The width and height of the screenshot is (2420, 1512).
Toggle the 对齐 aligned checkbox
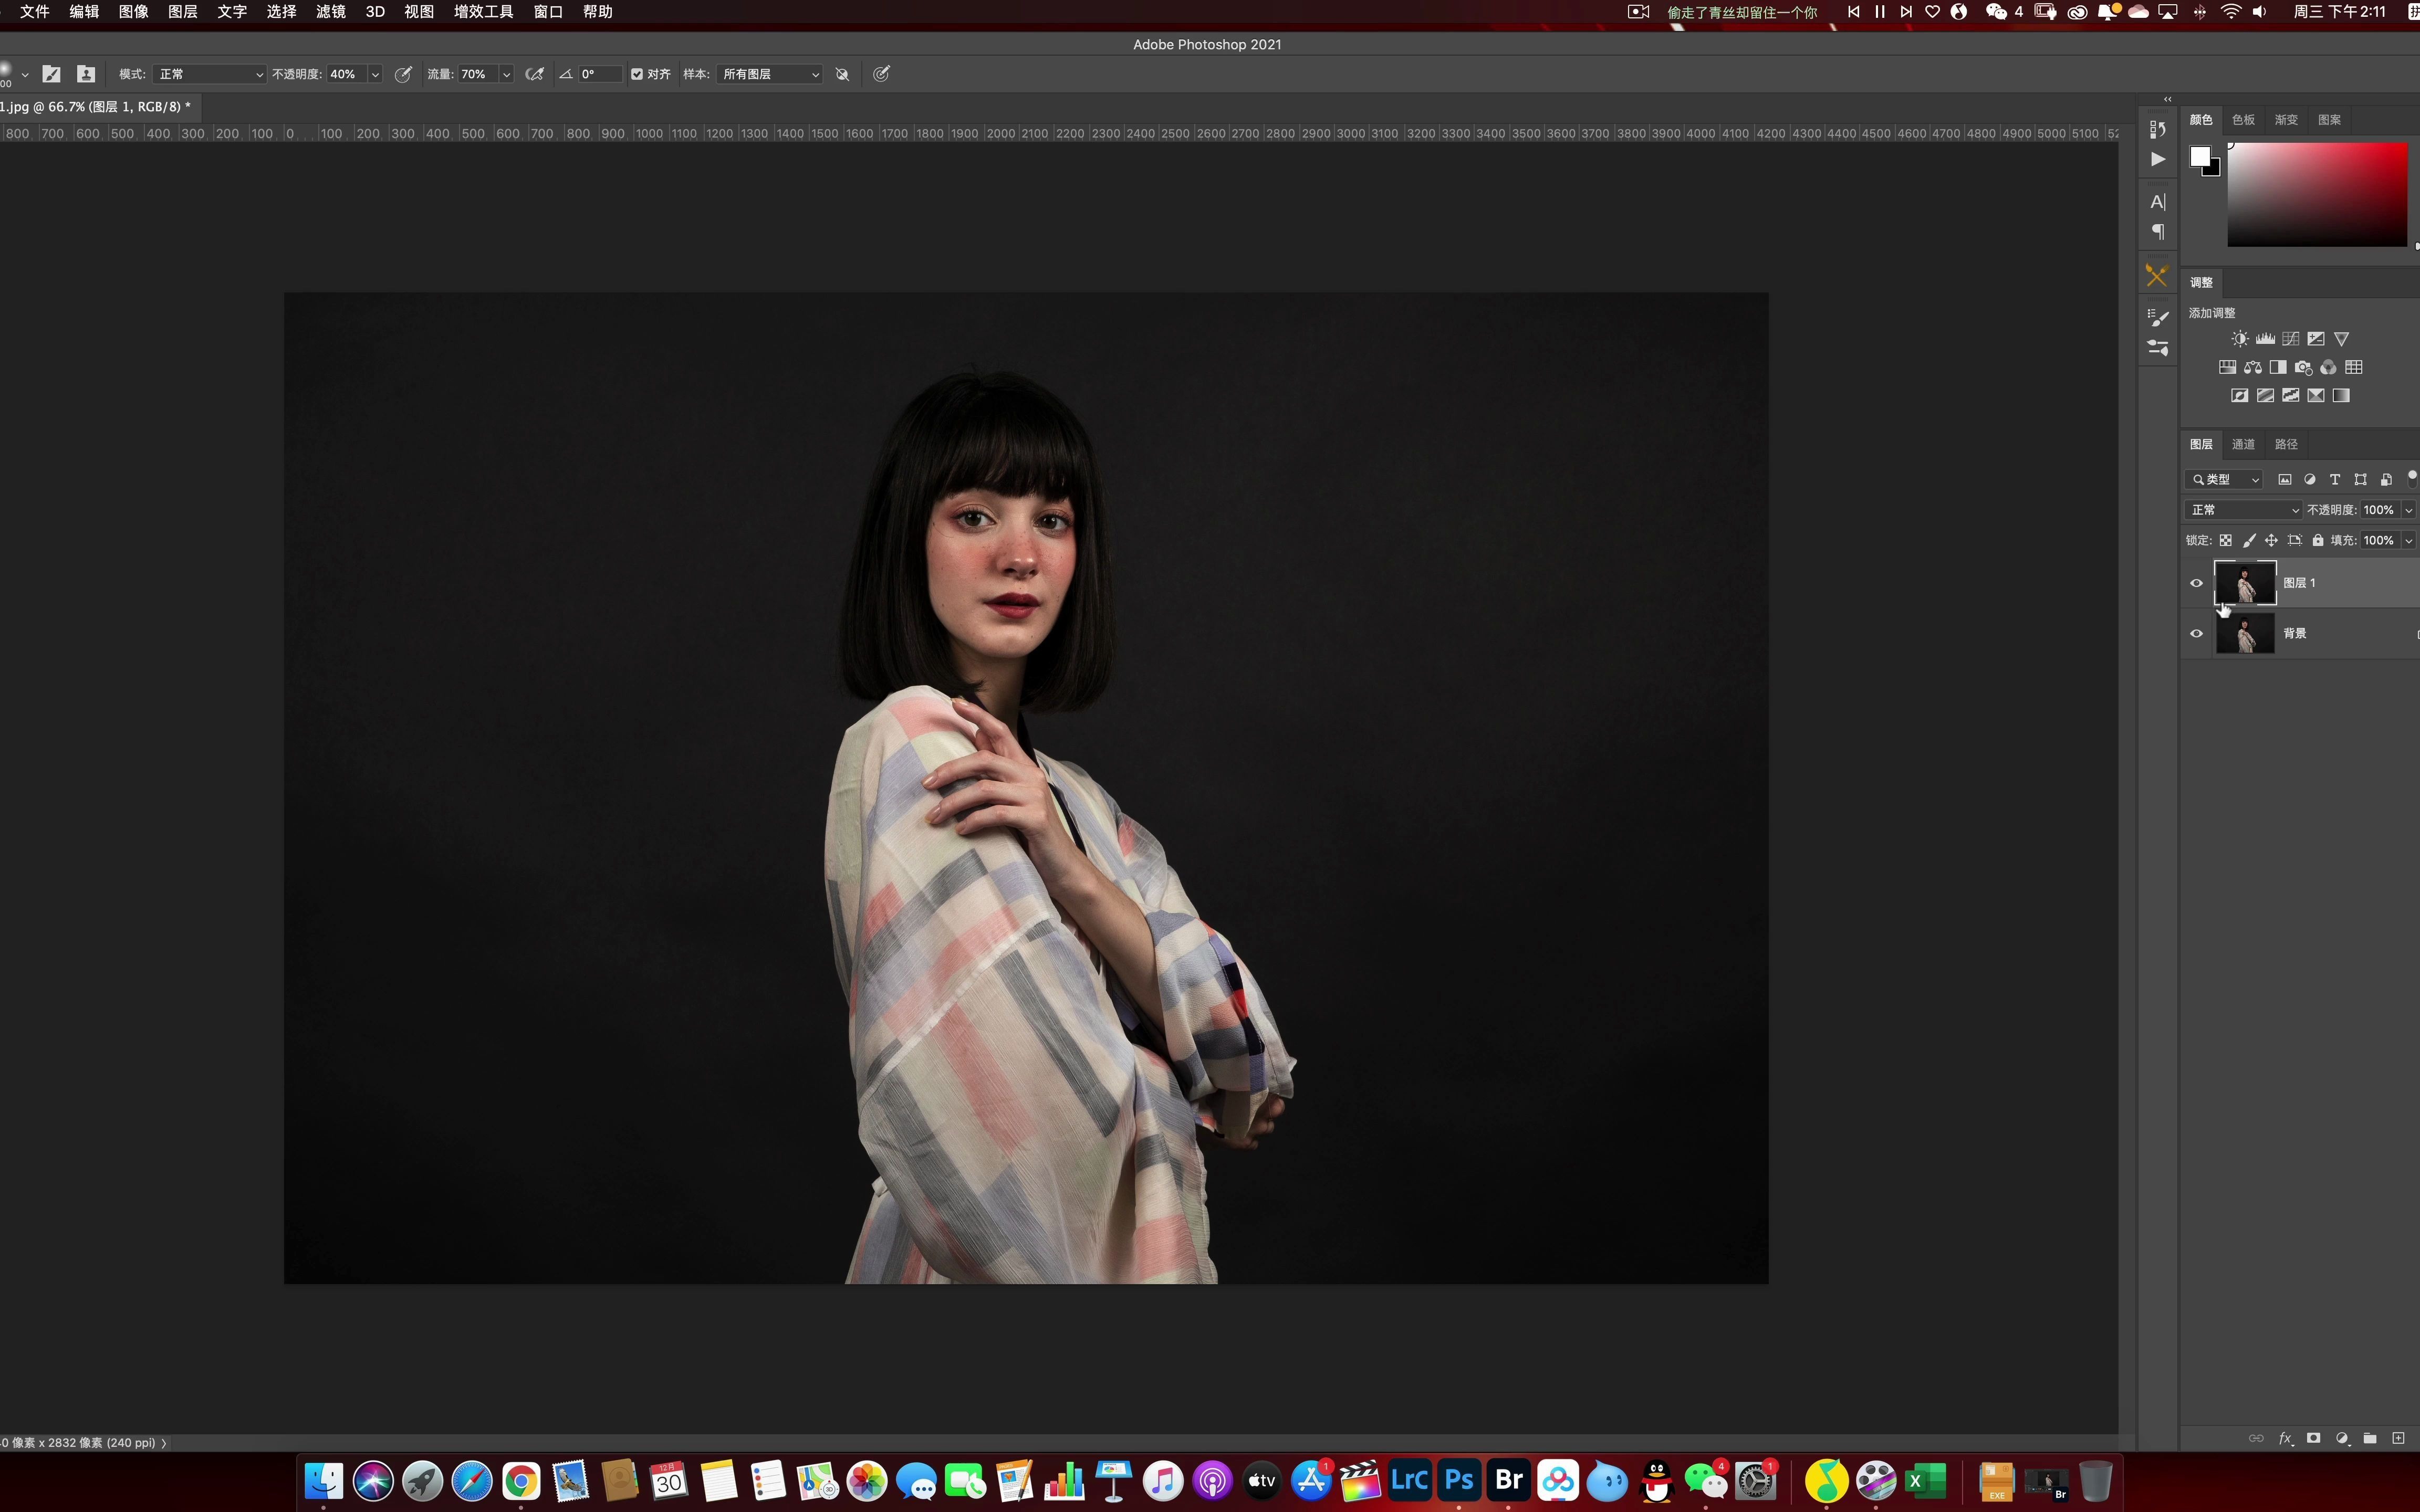pos(637,74)
